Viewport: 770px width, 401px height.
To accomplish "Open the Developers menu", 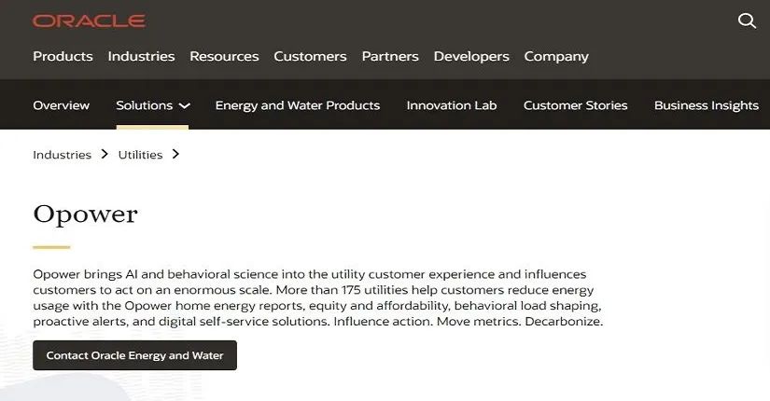I will (471, 57).
